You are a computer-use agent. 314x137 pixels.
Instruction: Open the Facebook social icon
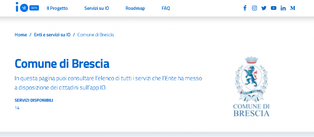pyautogui.click(x=245, y=8)
